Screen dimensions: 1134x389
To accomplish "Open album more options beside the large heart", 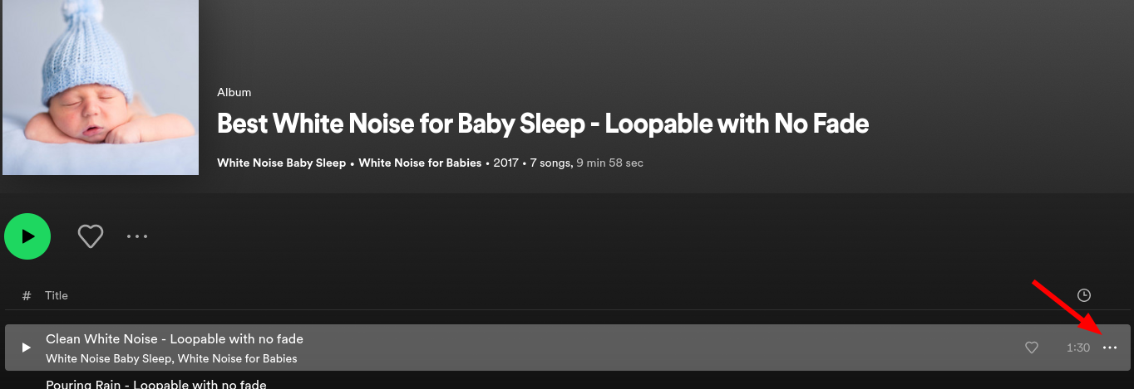I will 137,236.
